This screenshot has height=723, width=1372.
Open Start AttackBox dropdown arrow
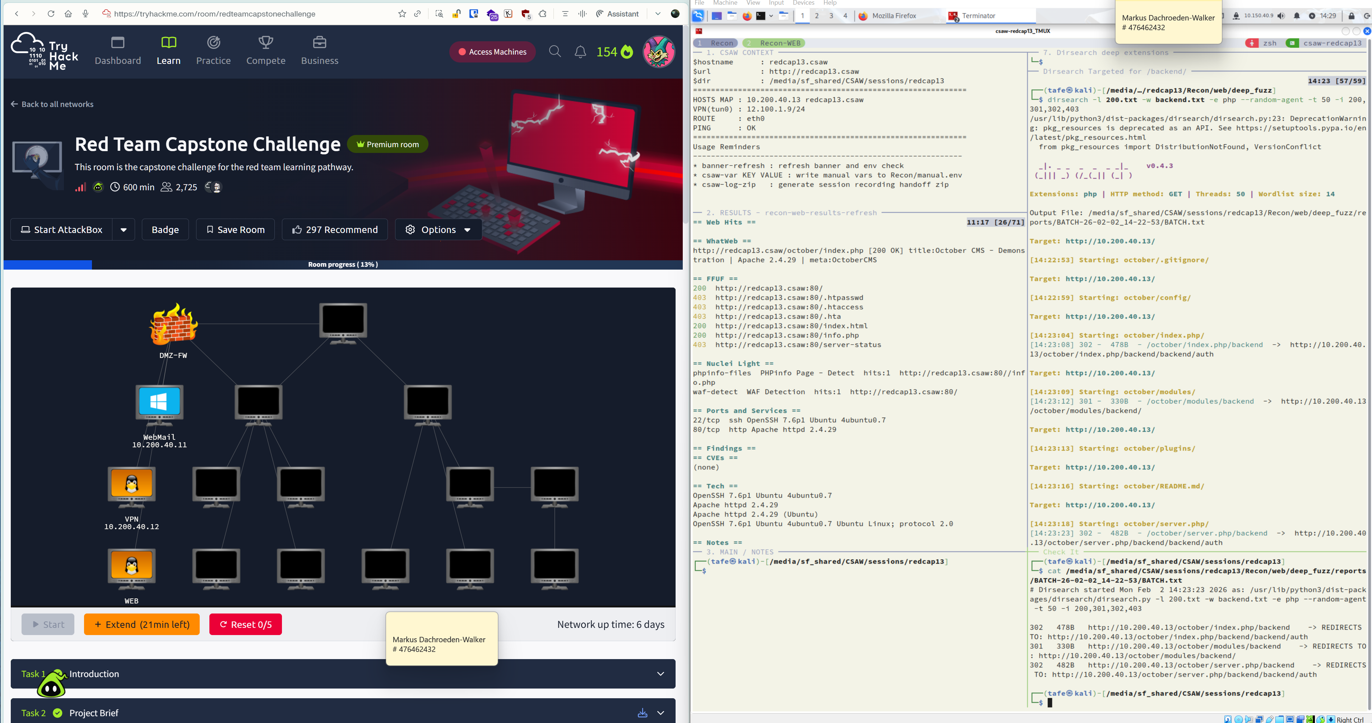[124, 229]
